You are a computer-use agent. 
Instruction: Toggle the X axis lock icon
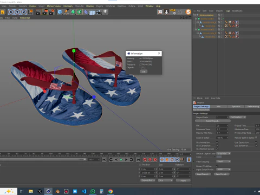pos(11,12)
